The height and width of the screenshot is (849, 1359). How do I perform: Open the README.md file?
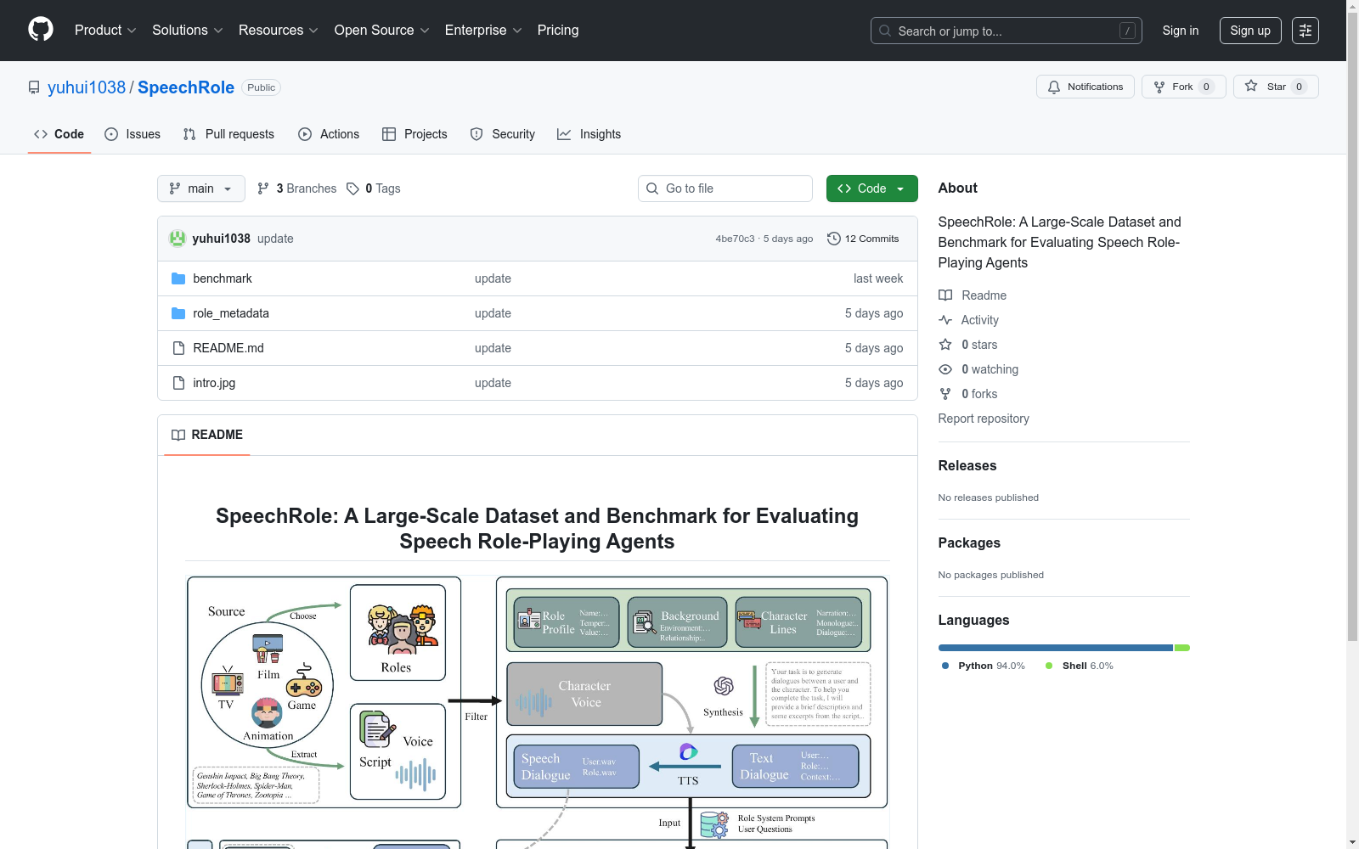(228, 348)
